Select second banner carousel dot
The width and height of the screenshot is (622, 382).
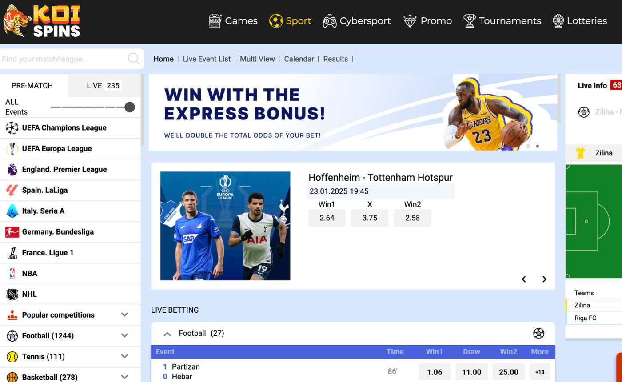[538, 146]
